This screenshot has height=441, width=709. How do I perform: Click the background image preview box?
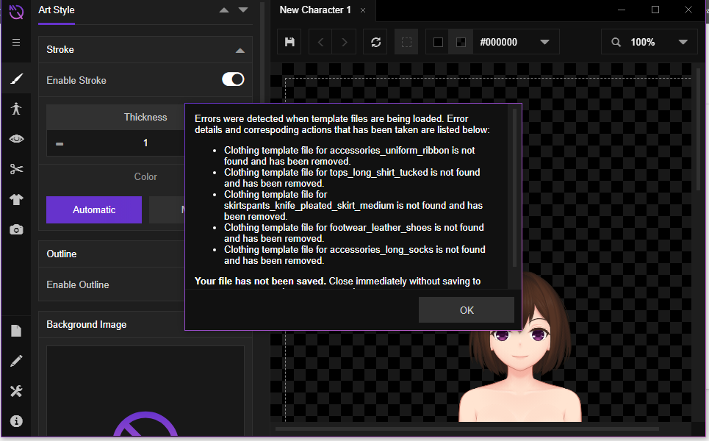[x=145, y=391]
